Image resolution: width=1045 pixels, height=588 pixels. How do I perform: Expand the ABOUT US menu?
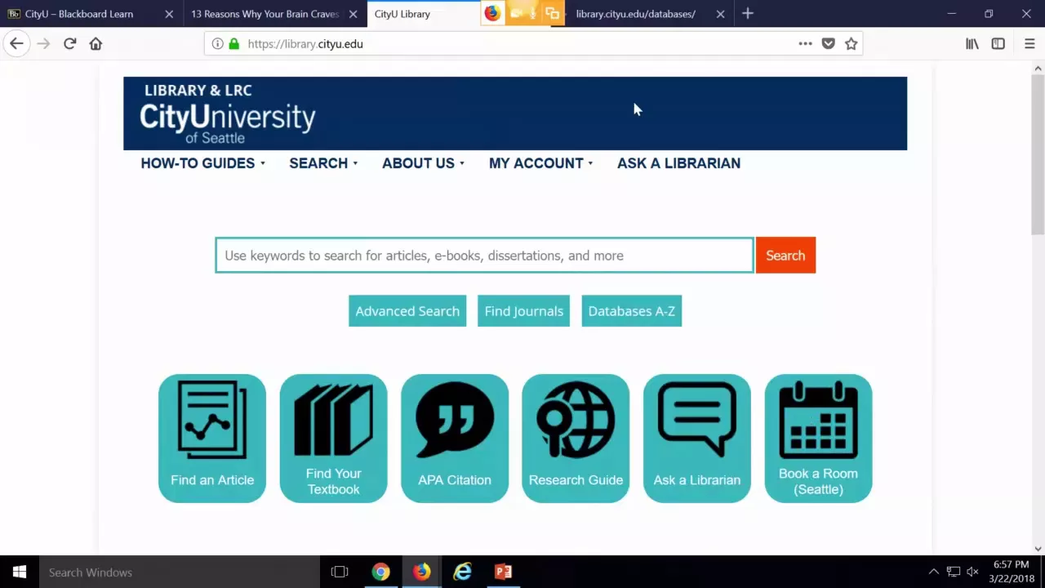[x=423, y=163]
